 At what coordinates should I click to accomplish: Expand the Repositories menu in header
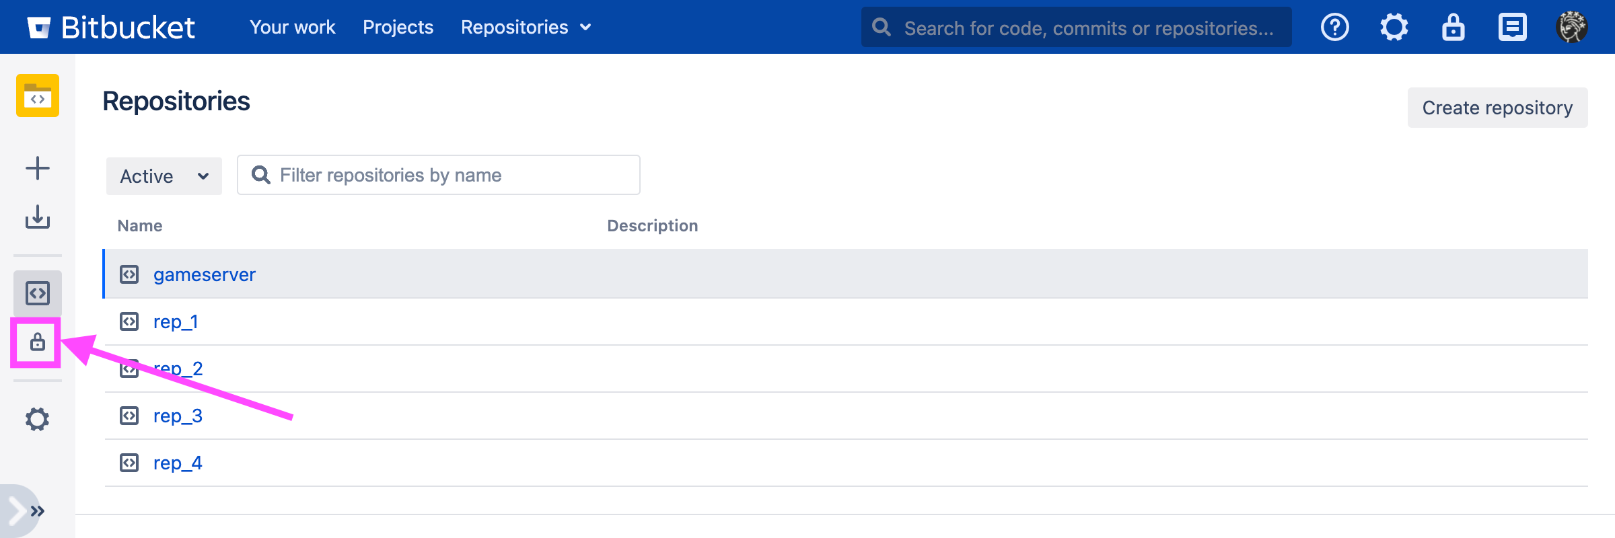point(526,28)
